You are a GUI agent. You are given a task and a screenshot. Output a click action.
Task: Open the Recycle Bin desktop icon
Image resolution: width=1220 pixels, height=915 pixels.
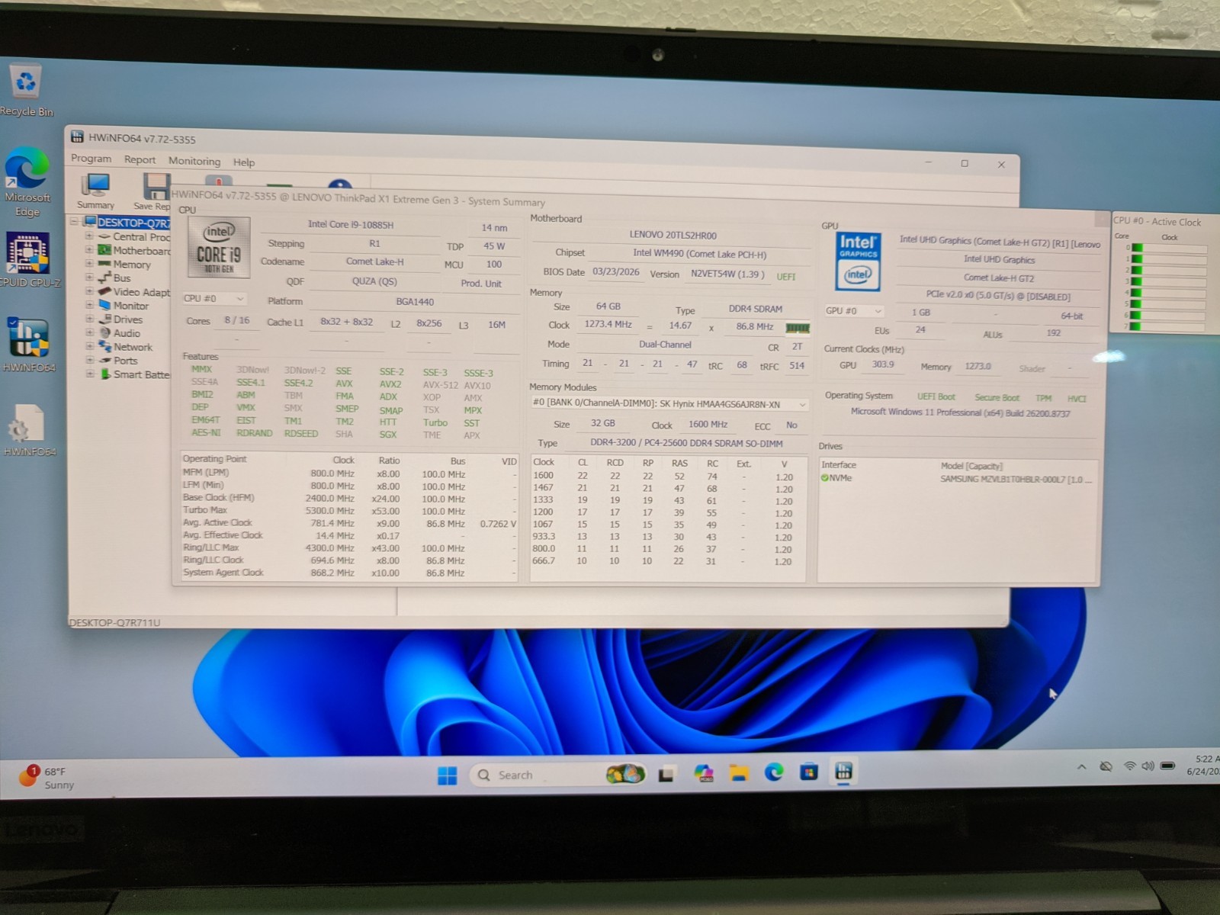coord(26,90)
